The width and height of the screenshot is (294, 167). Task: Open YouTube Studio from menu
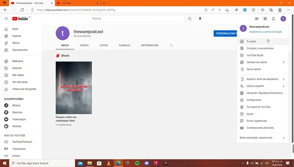pos(263,55)
